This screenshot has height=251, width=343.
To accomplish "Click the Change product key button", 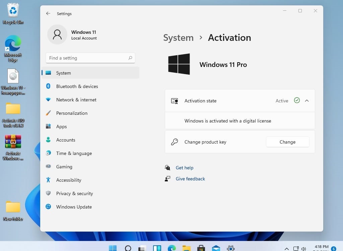I will tap(287, 142).
